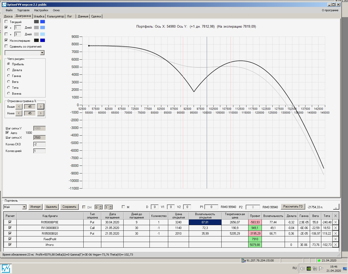The image size is (348, 274).
Task: Open the strategy comparison dropdown
Action: 42,53
